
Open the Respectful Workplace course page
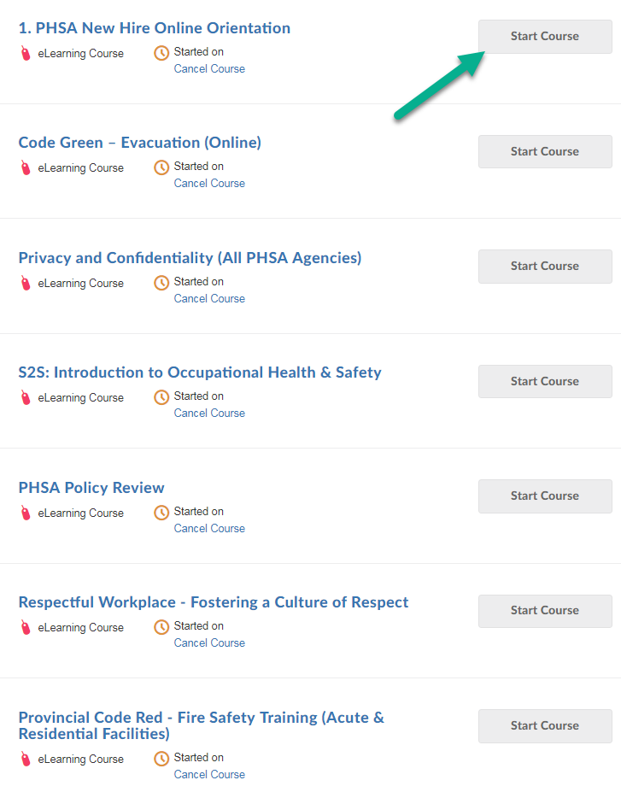pyautogui.click(x=213, y=602)
